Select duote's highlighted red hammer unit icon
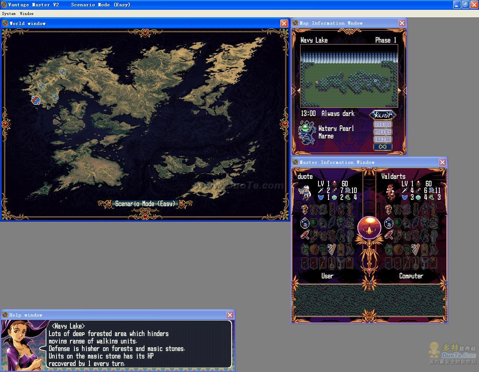 pos(305,234)
